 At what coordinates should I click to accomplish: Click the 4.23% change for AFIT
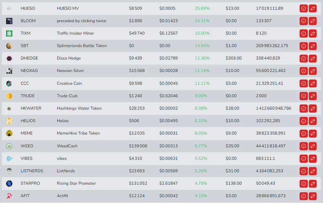201,196
